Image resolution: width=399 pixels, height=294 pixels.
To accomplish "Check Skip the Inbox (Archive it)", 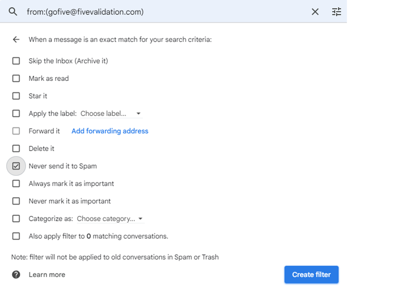I will (x=16, y=61).
